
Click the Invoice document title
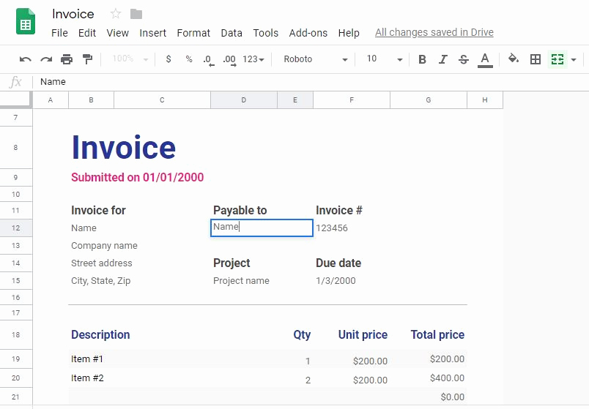point(73,14)
